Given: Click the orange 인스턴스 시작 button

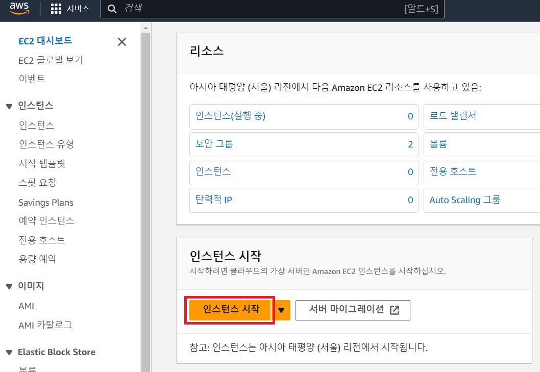Looking at the screenshot, I should click(x=230, y=310).
